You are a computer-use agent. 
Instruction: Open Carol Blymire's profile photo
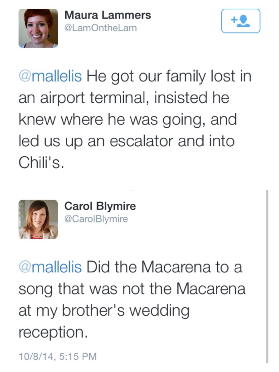(38, 219)
